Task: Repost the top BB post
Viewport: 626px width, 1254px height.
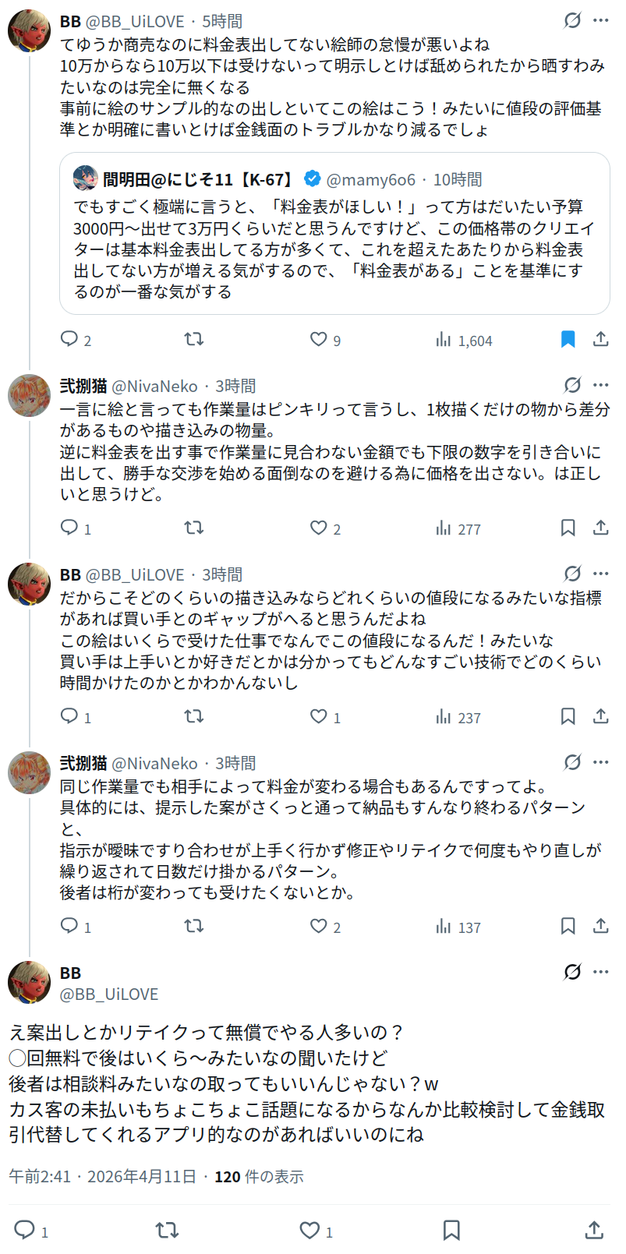Action: [x=193, y=339]
